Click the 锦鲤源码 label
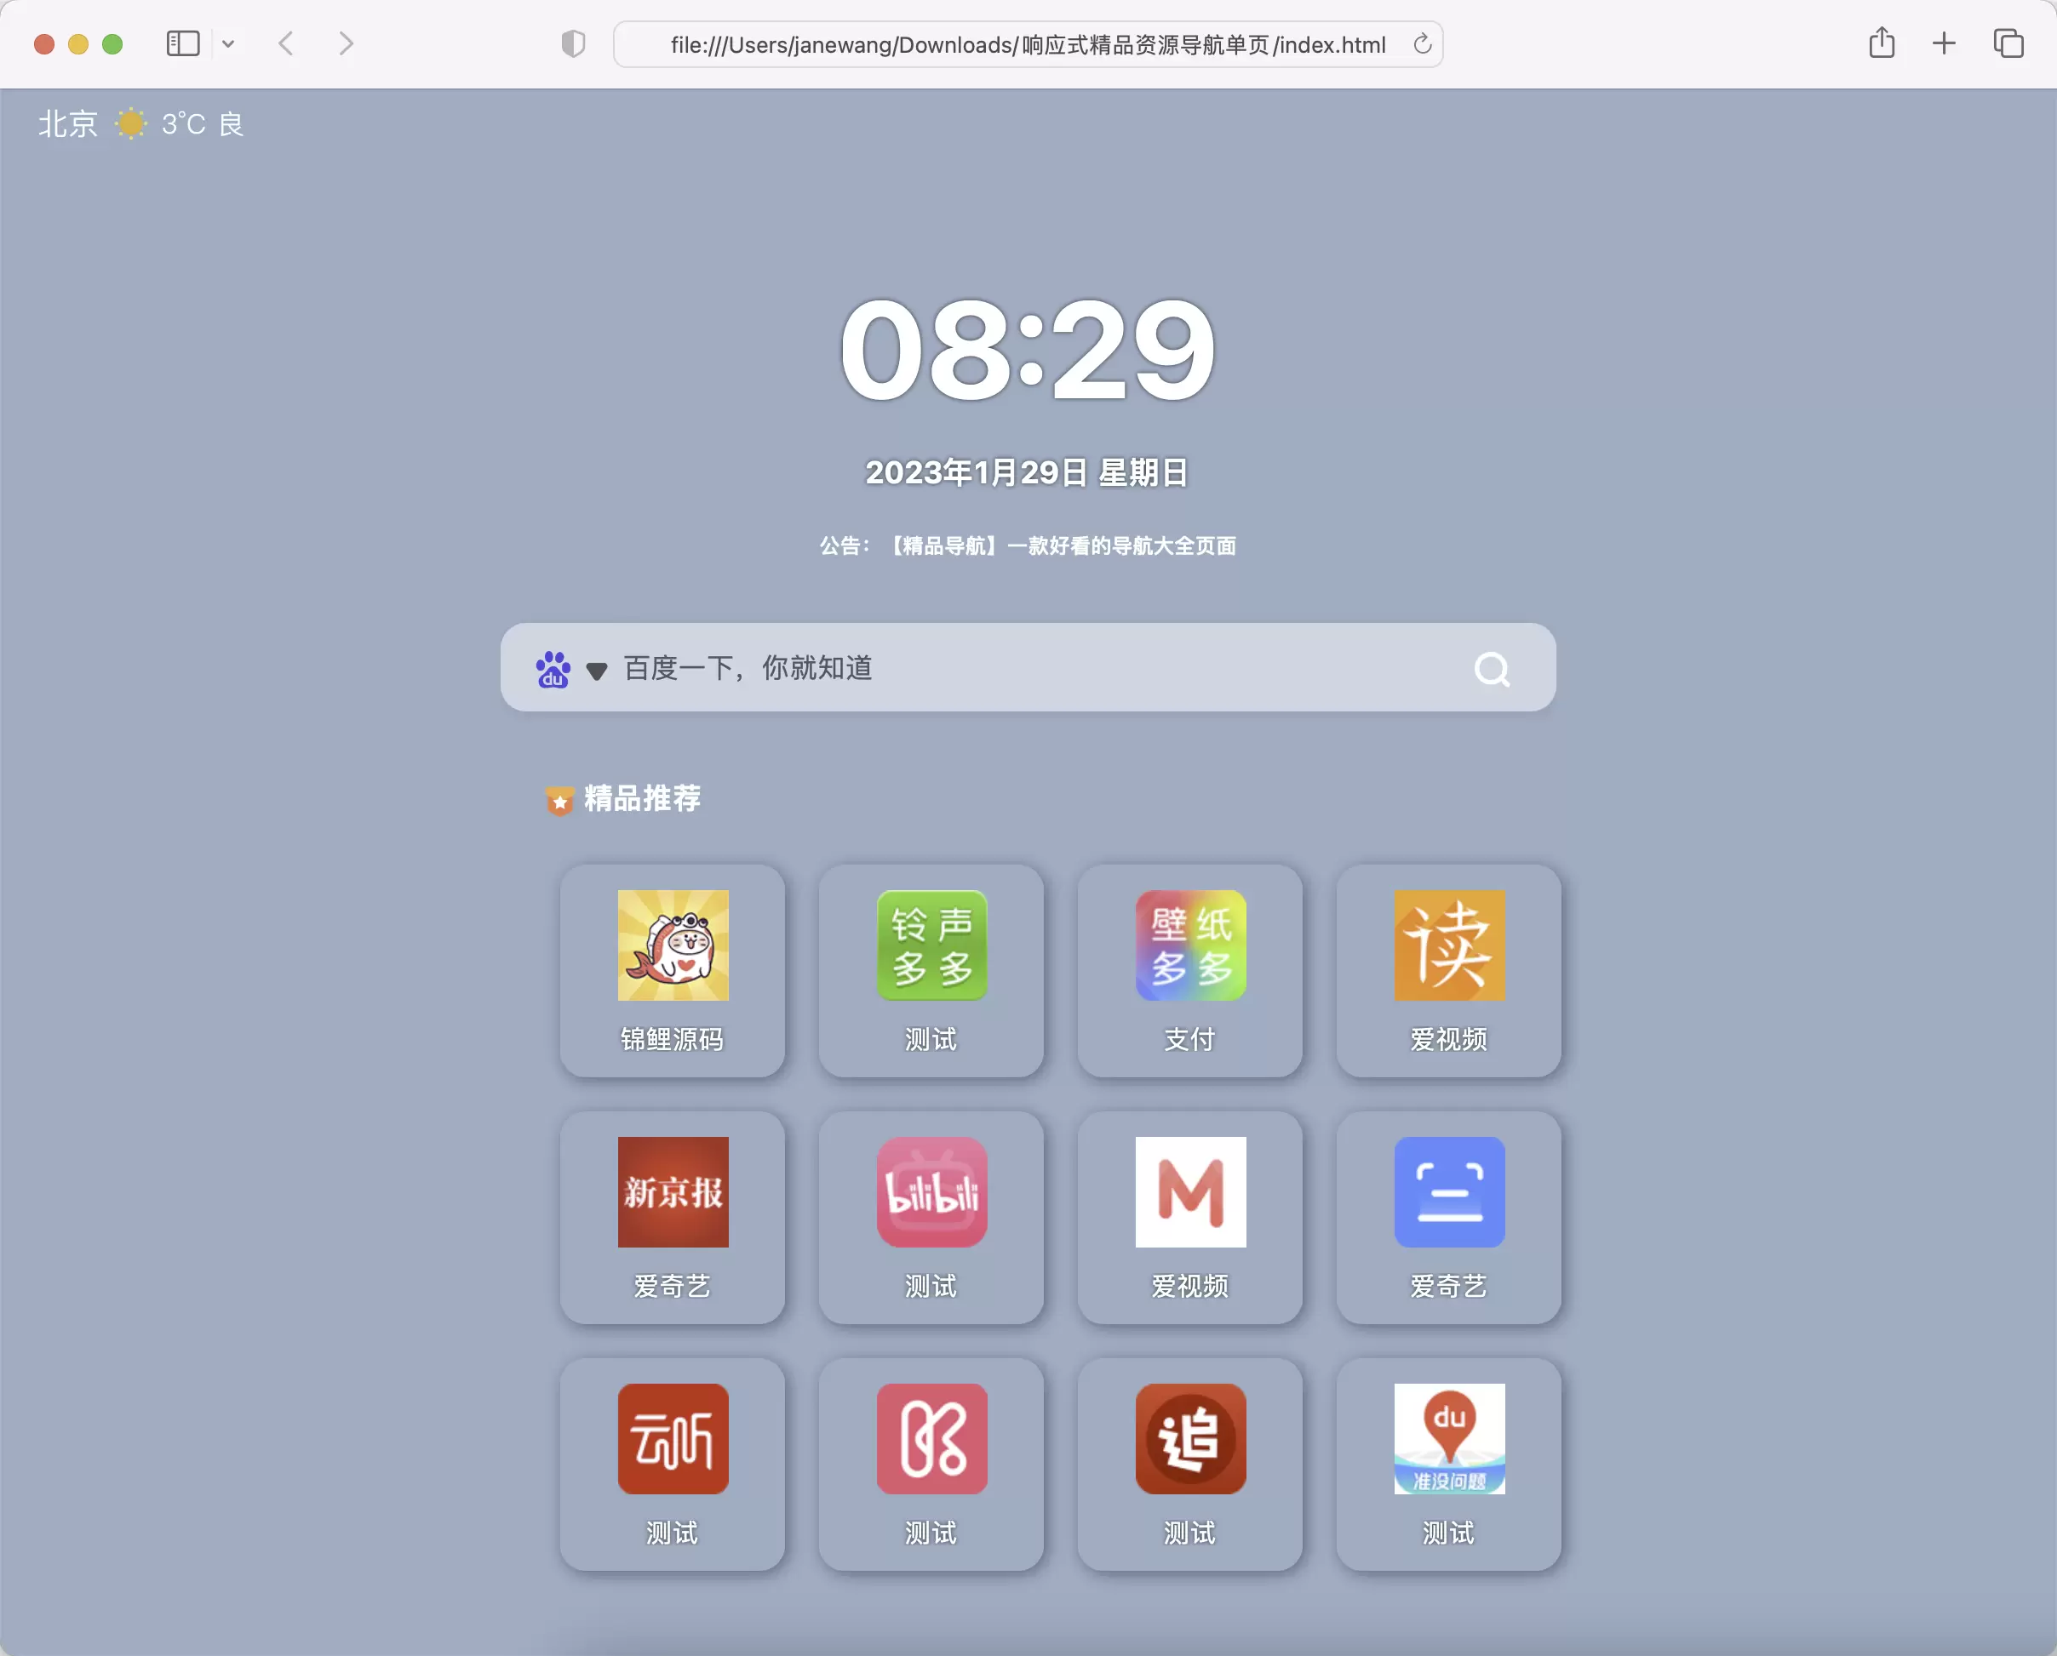The width and height of the screenshot is (2057, 1656). [x=672, y=1039]
